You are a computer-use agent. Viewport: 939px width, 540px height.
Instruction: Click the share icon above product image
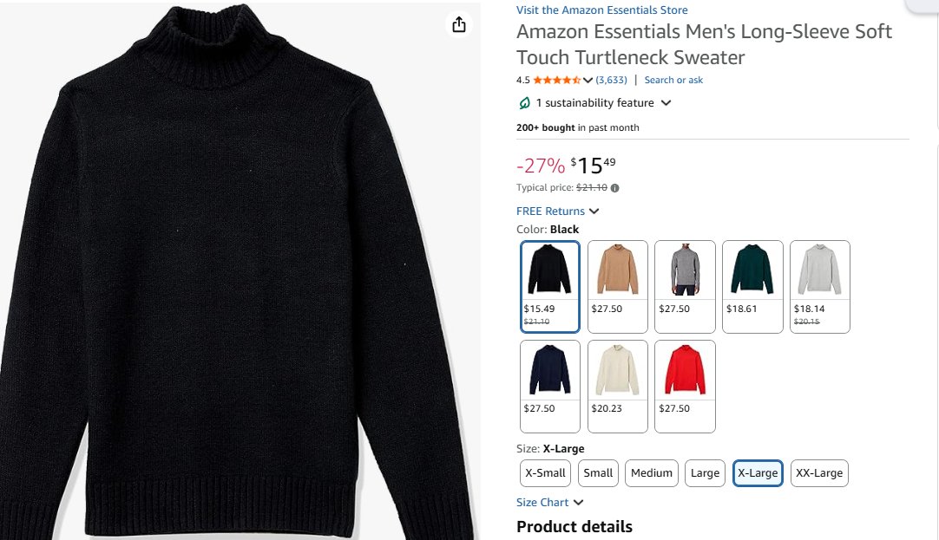(x=459, y=25)
